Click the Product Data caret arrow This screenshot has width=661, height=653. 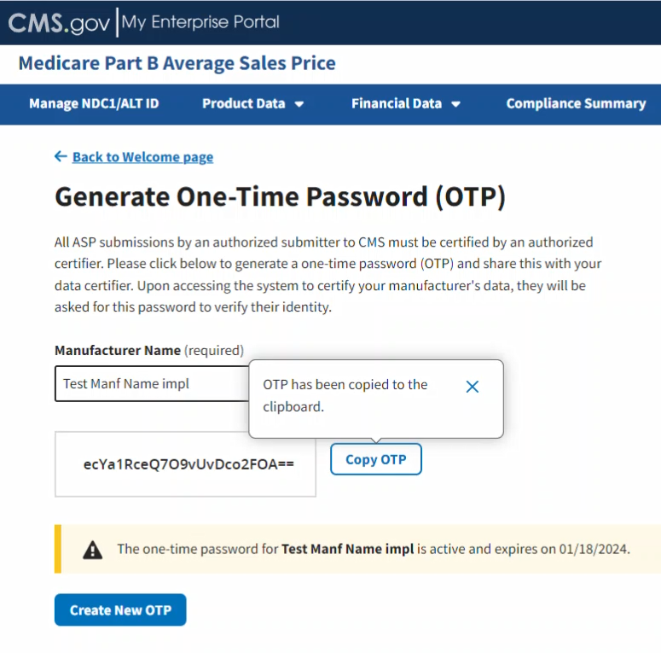[x=299, y=104]
